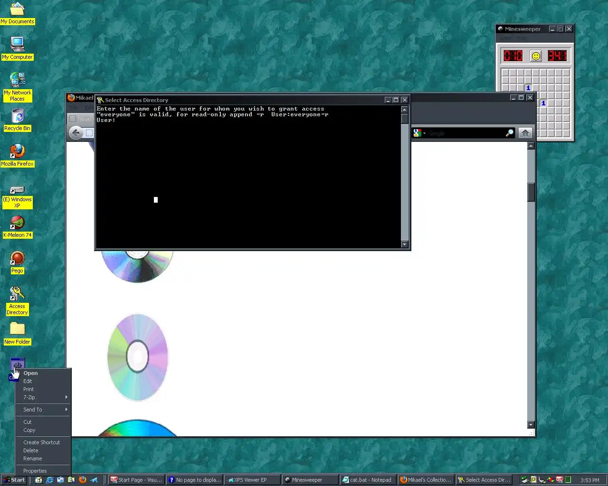This screenshot has width=608, height=486.
Task: Click the Firefox back arrow button
Action: [x=76, y=133]
